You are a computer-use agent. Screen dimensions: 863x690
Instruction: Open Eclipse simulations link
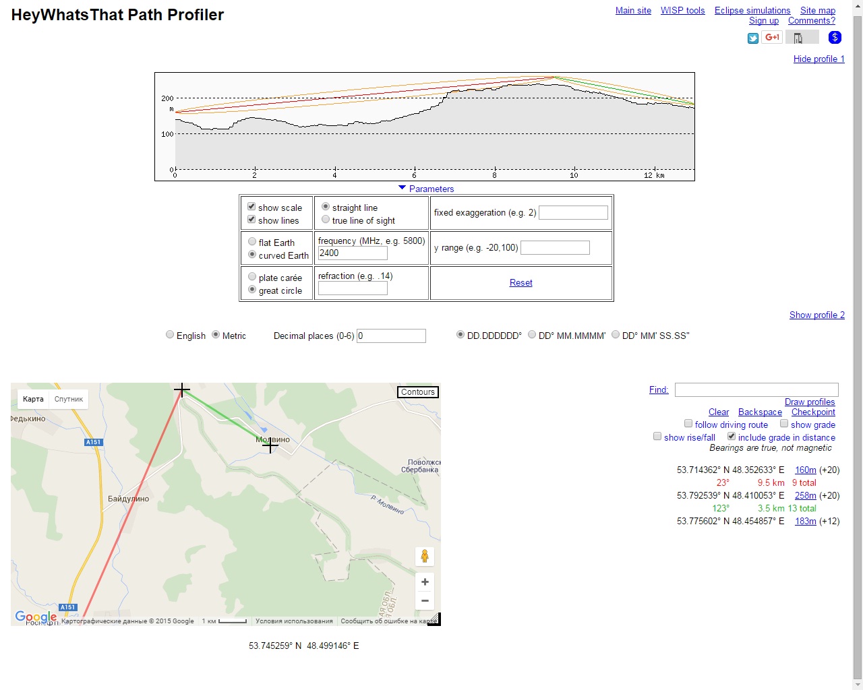[752, 11]
